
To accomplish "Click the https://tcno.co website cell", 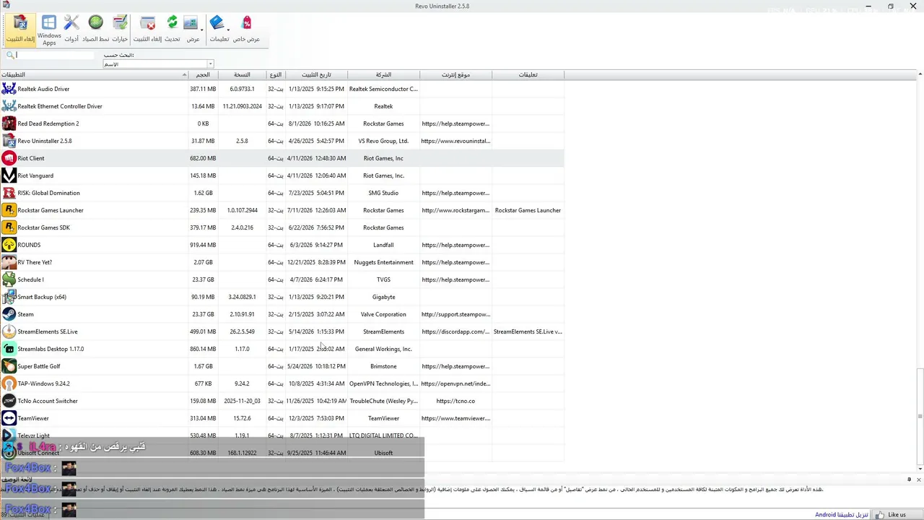I will coord(456,401).
